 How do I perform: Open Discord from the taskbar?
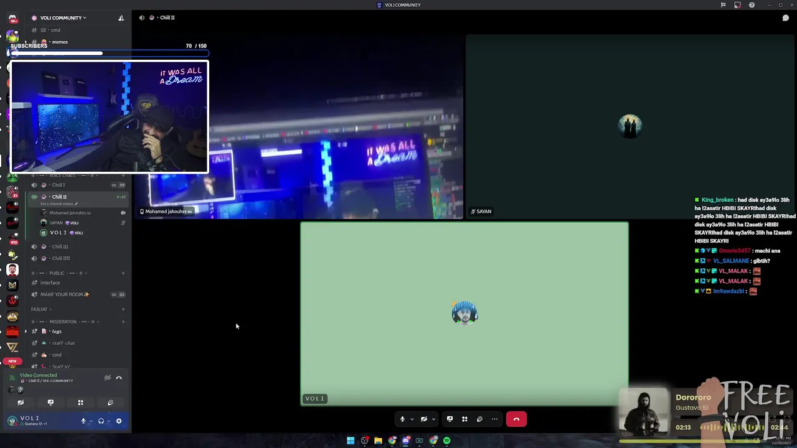[405, 441]
